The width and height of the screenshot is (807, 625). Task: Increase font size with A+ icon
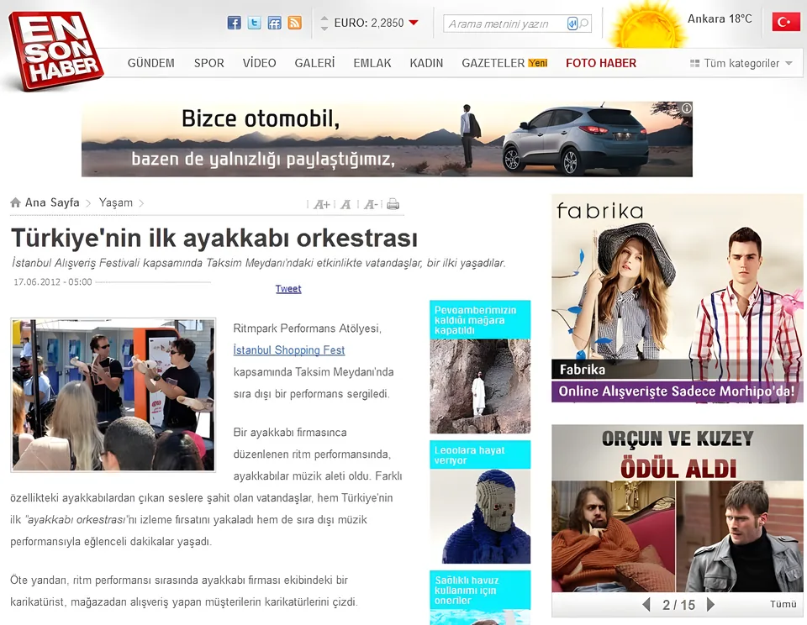322,205
